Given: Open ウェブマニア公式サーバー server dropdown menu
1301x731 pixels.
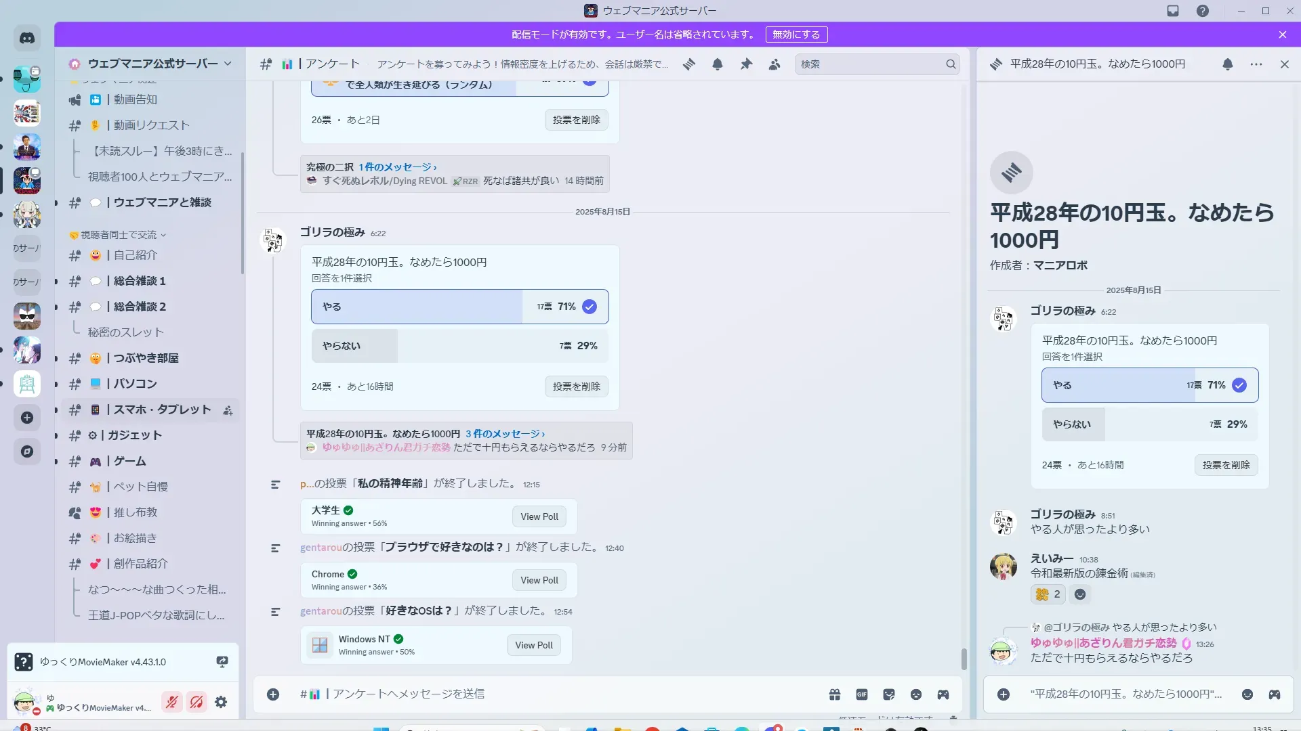Looking at the screenshot, I should (150, 64).
